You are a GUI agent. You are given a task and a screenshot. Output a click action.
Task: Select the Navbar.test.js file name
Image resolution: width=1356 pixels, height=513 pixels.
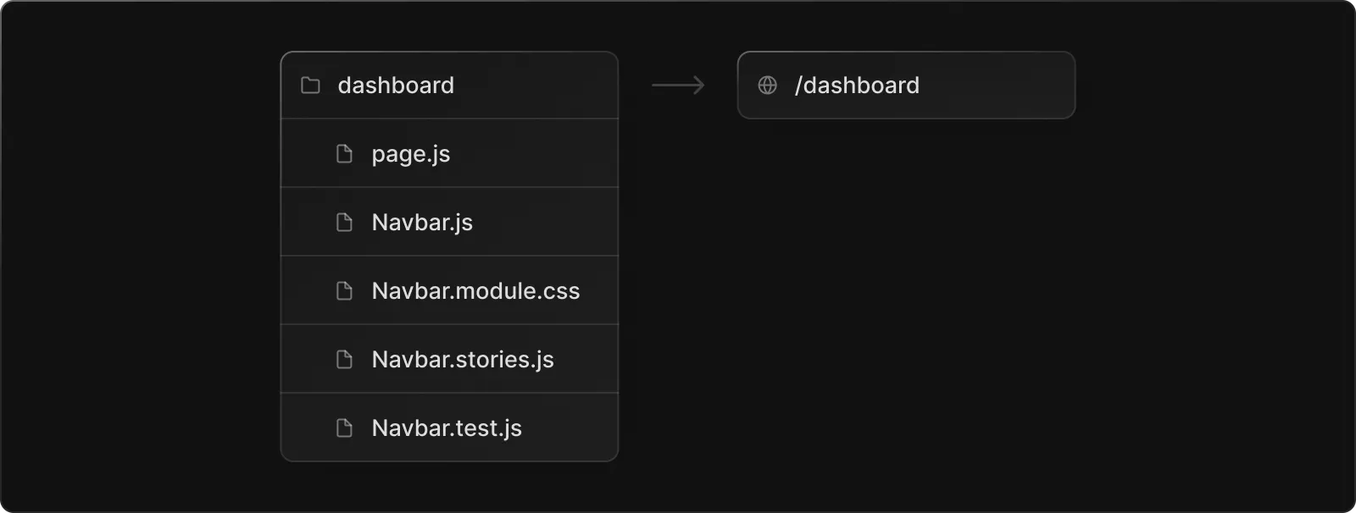point(447,428)
